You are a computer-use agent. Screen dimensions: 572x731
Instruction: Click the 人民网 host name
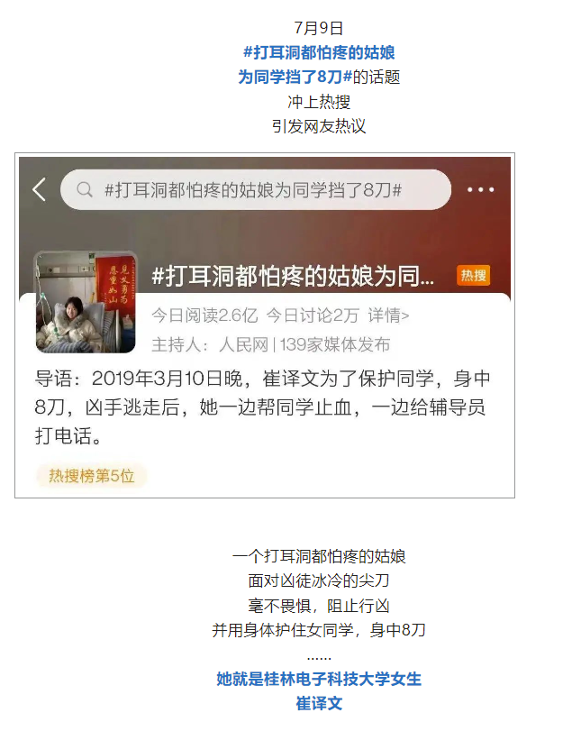(x=243, y=345)
